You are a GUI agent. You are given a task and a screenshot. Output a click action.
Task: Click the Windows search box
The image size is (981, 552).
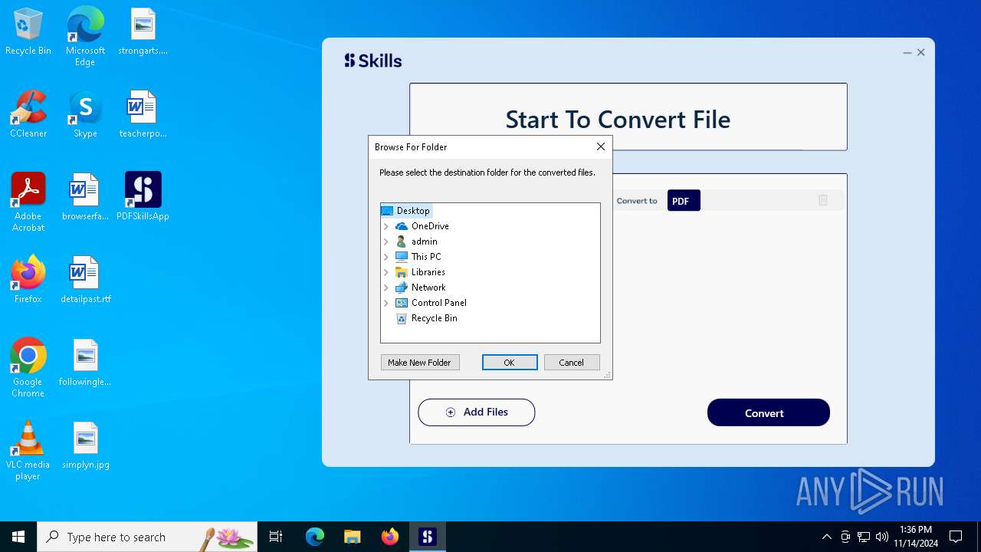click(x=147, y=537)
